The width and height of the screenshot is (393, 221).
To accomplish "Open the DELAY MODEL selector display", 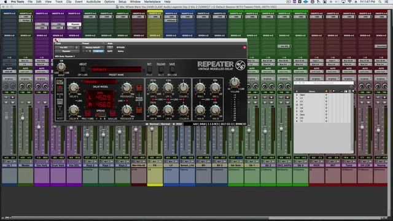I will tap(100, 82).
